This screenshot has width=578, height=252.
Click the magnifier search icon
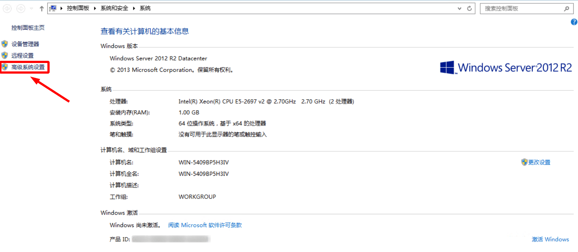pyautogui.click(x=567, y=8)
